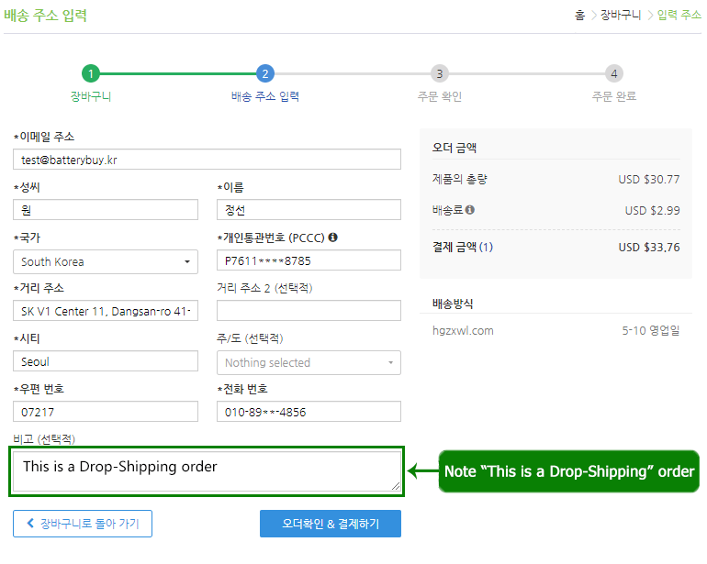Go to 장바구니 breadcrumb link
This screenshot has height=564, width=707.
click(x=621, y=15)
